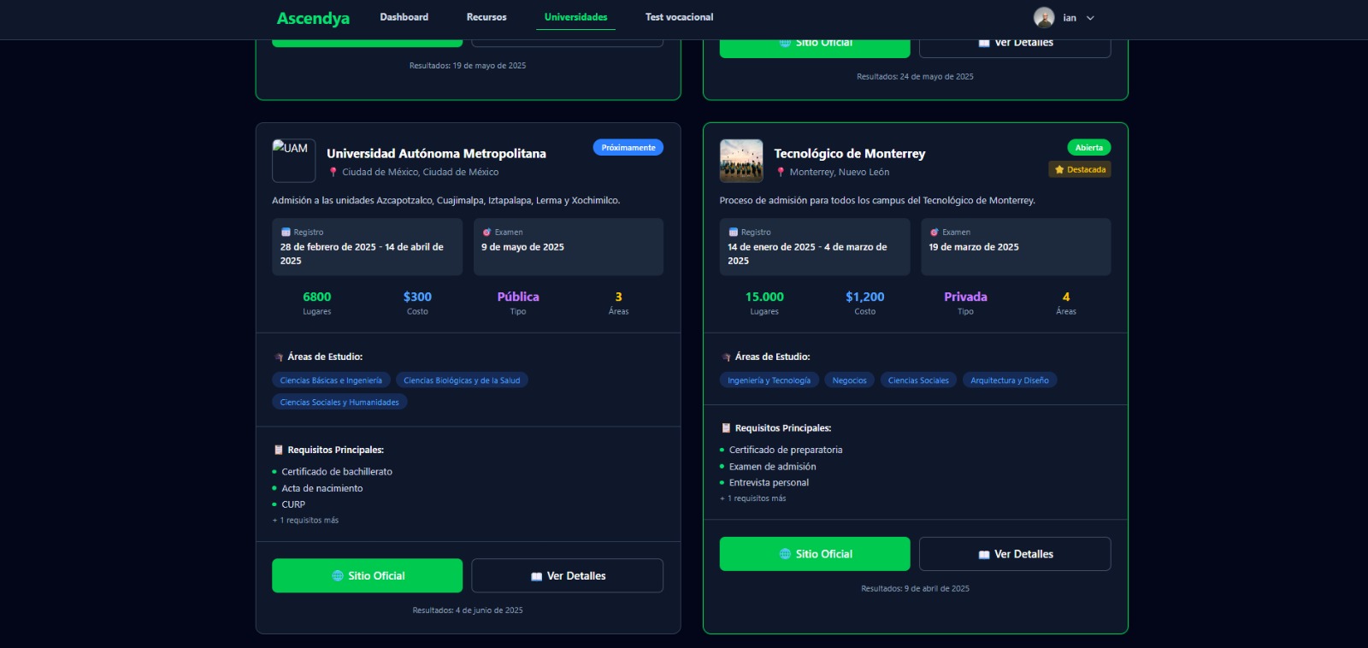The height and width of the screenshot is (648, 1368).
Task: Go to the Recursos tab
Action: pyautogui.click(x=486, y=17)
